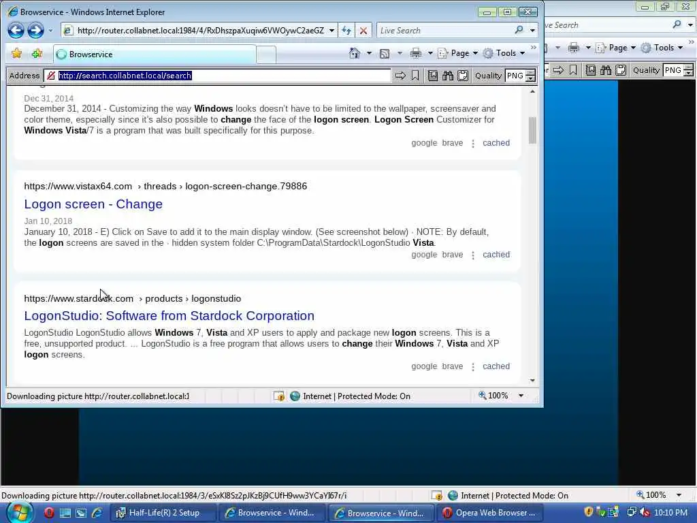The width and height of the screenshot is (697, 523).
Task: Click google under the Logon screen - Change result
Action: click(425, 255)
